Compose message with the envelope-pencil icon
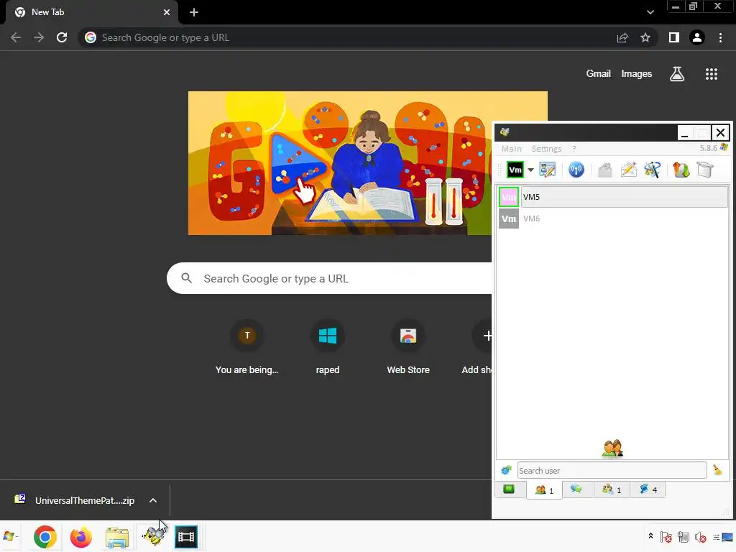This screenshot has width=736, height=552. 628,170
